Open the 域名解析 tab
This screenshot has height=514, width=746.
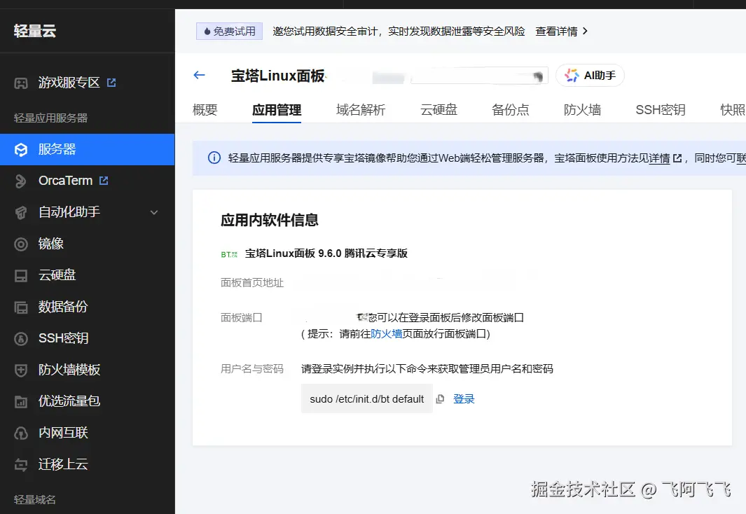click(361, 110)
